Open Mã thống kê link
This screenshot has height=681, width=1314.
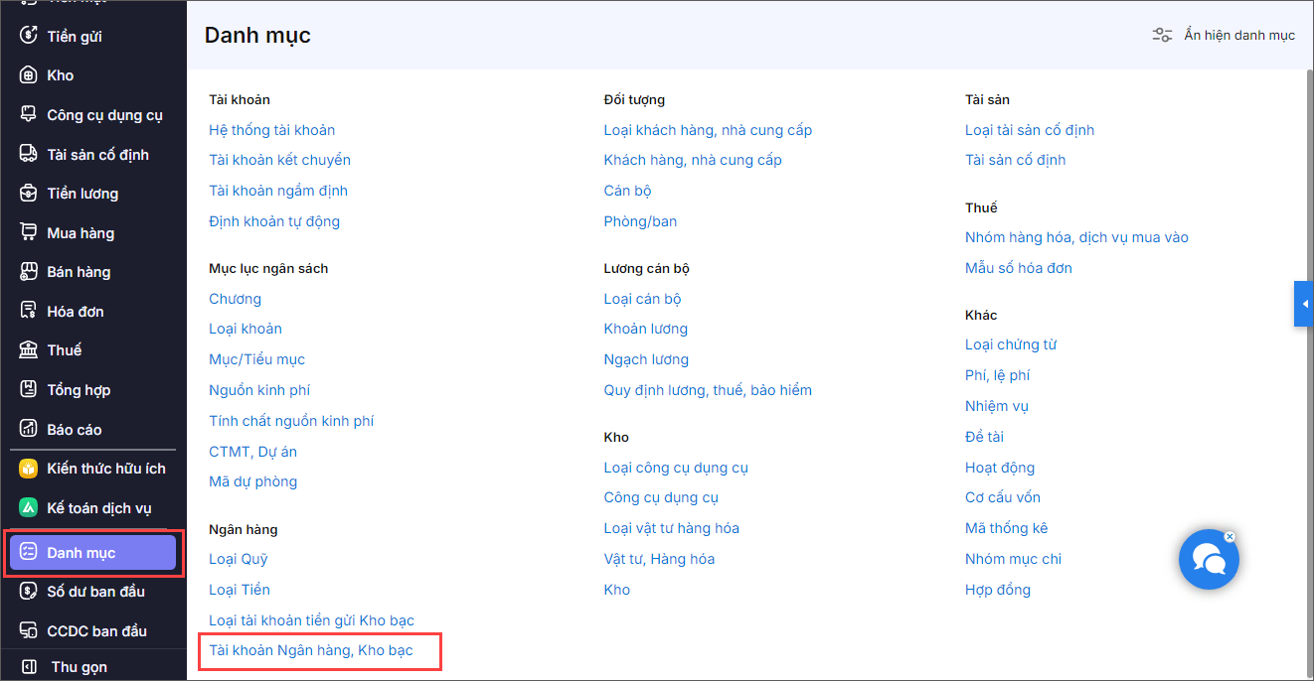click(1006, 528)
